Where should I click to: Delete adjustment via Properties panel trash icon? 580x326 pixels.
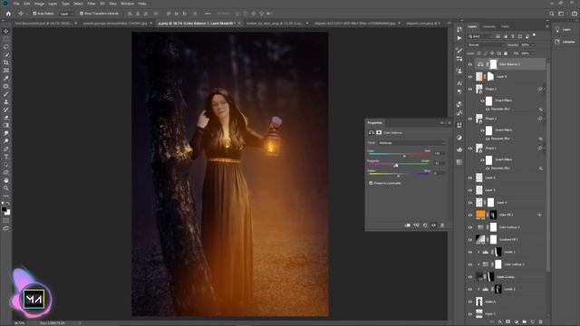442,225
